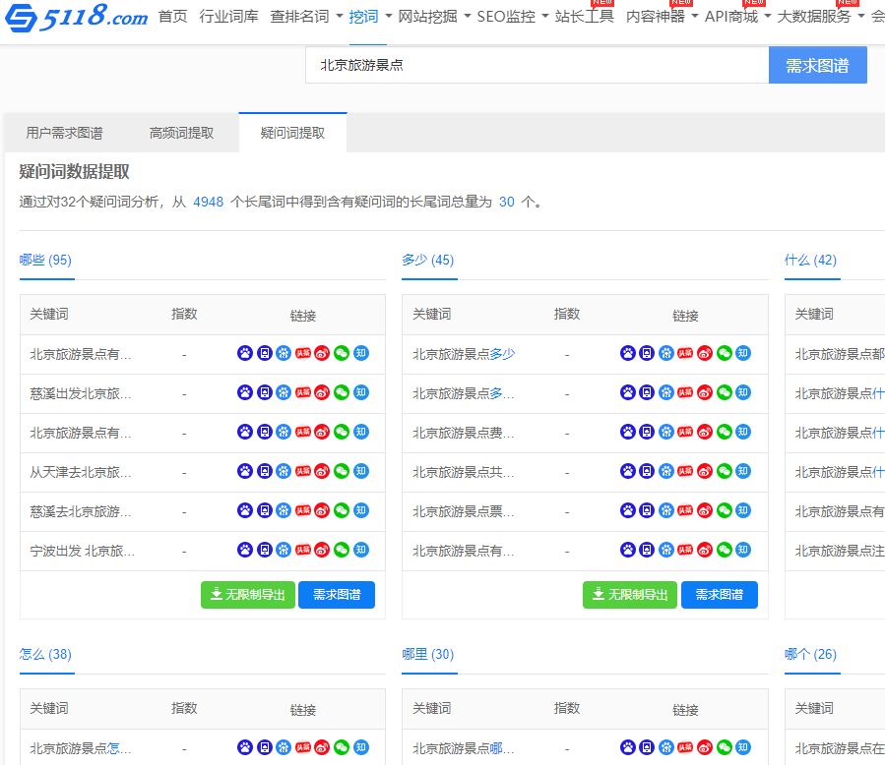Open the 5118.com logo link
This screenshot has height=765, width=885.
(76, 17)
